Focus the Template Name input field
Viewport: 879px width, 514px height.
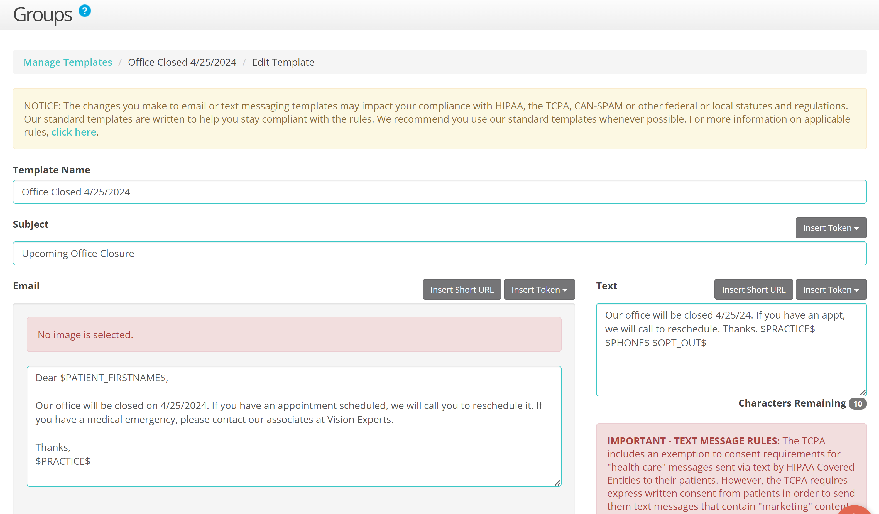click(x=439, y=192)
